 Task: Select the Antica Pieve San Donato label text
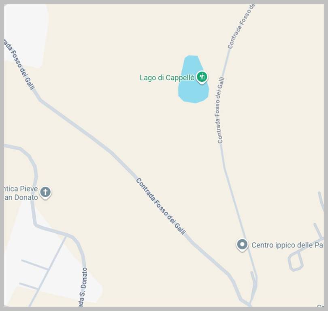pos(21,193)
